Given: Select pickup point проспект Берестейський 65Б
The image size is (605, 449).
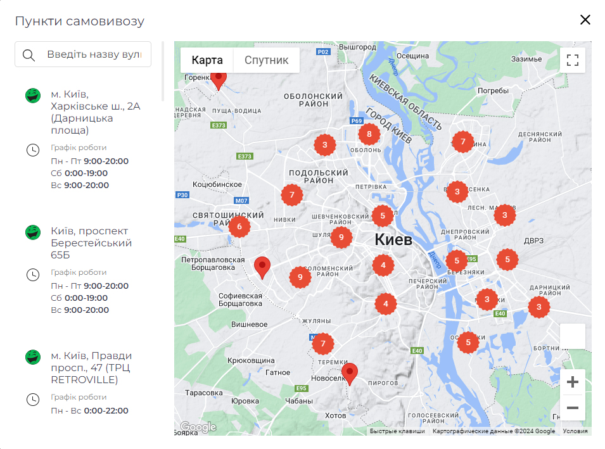Looking at the screenshot, I should 91,243.
